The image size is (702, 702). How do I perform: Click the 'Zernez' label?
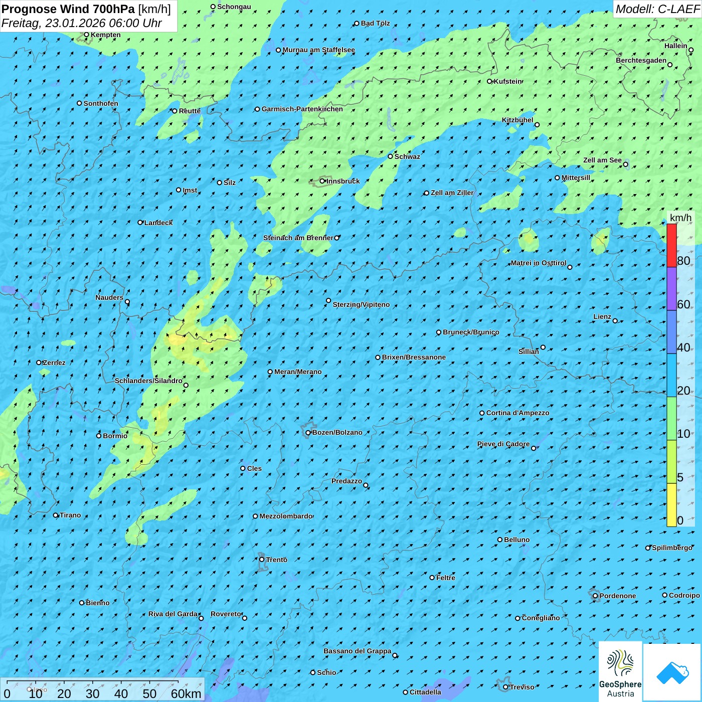[x=54, y=363]
